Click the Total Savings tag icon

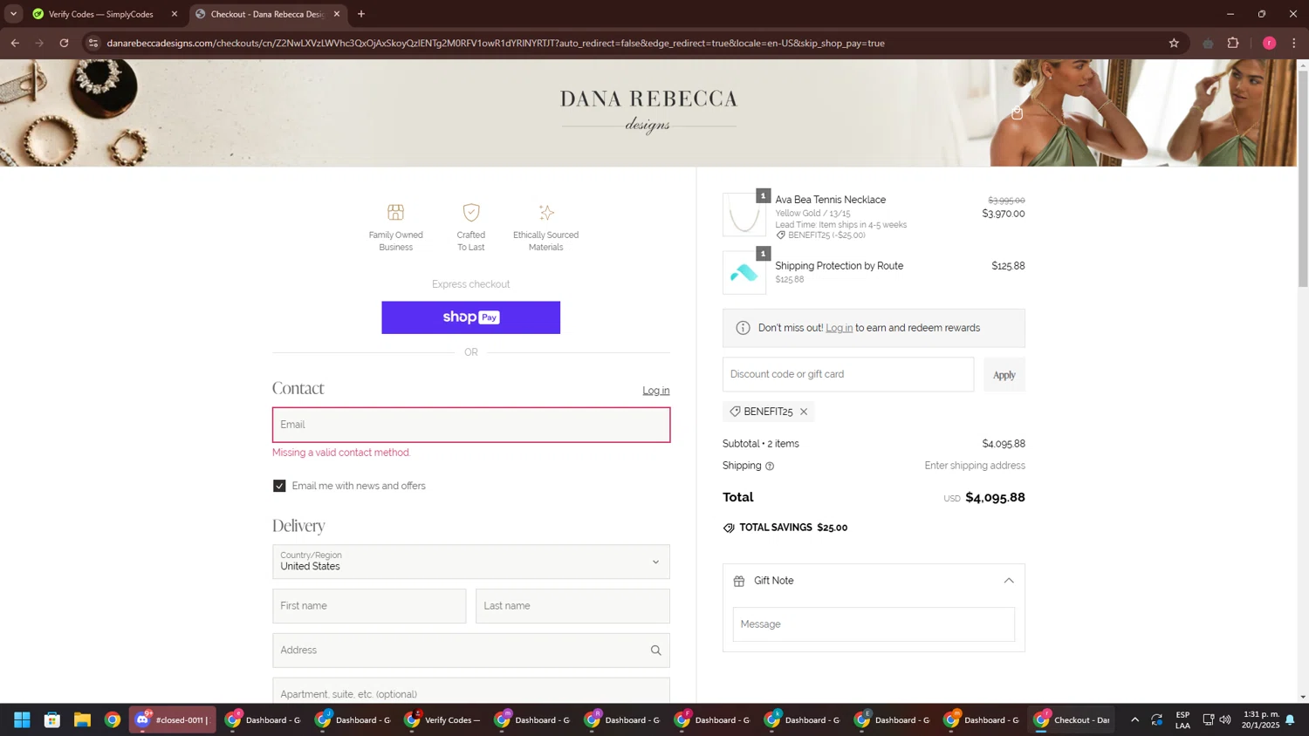click(x=729, y=528)
